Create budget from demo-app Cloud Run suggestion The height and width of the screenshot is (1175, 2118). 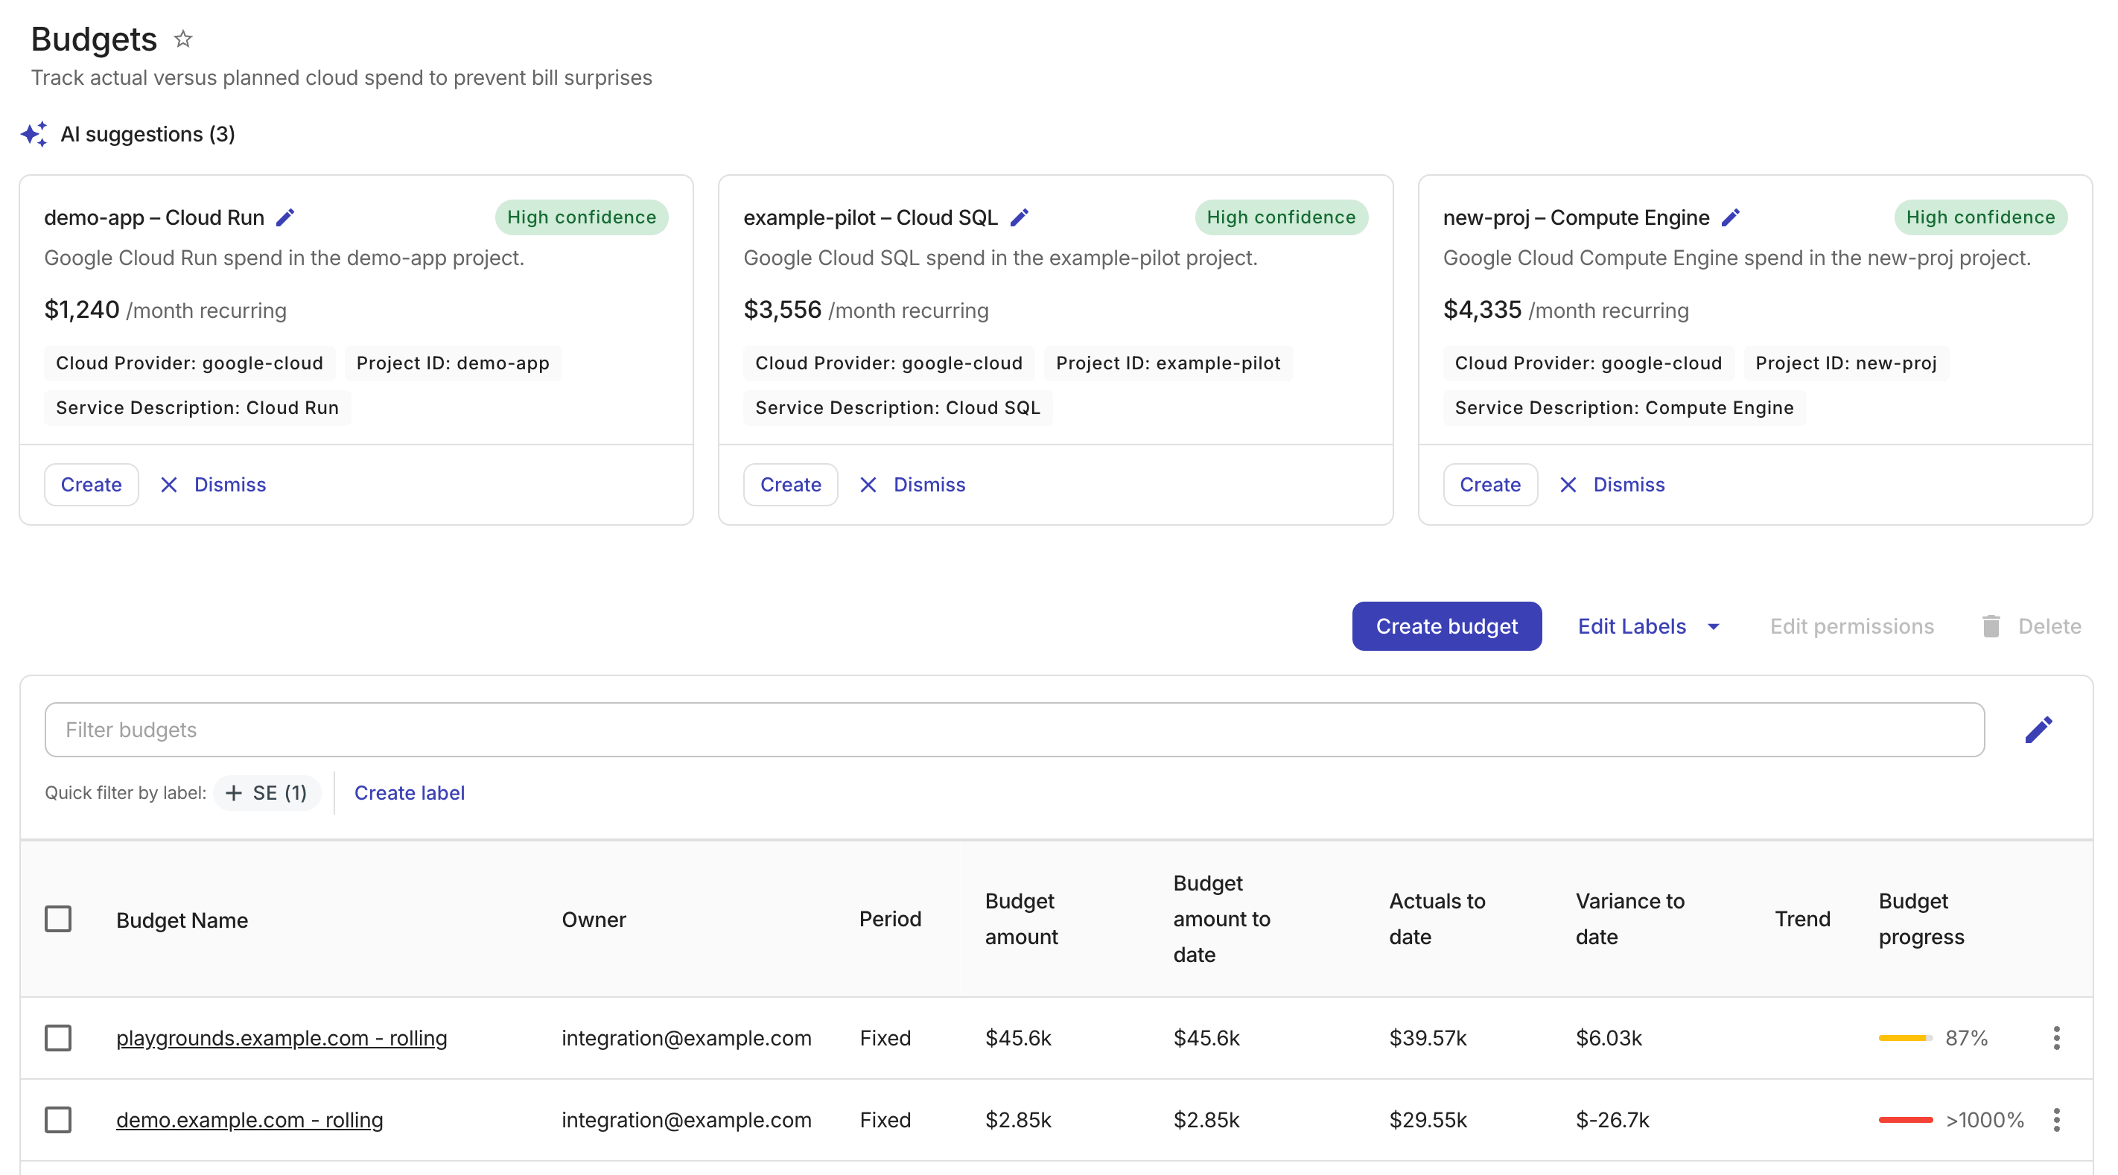92,484
